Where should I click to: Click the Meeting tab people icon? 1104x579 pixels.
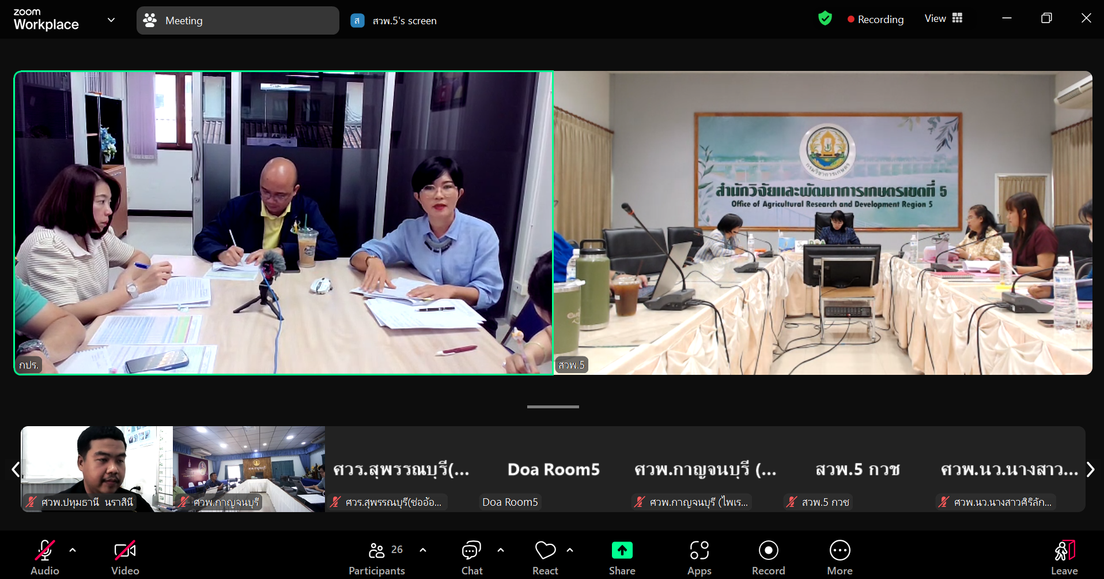pyautogui.click(x=150, y=20)
